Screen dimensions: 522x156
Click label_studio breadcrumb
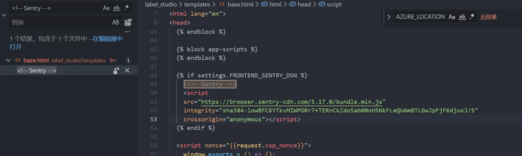click(x=161, y=4)
